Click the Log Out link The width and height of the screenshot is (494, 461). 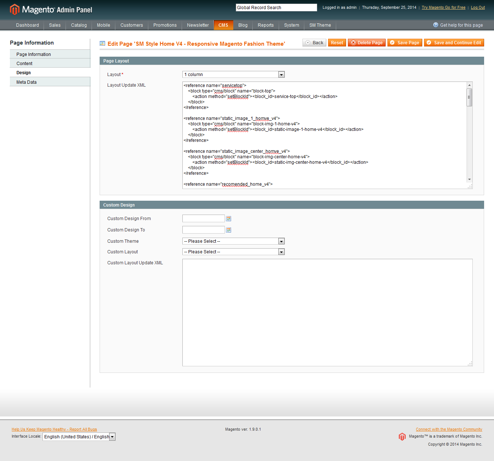478,7
